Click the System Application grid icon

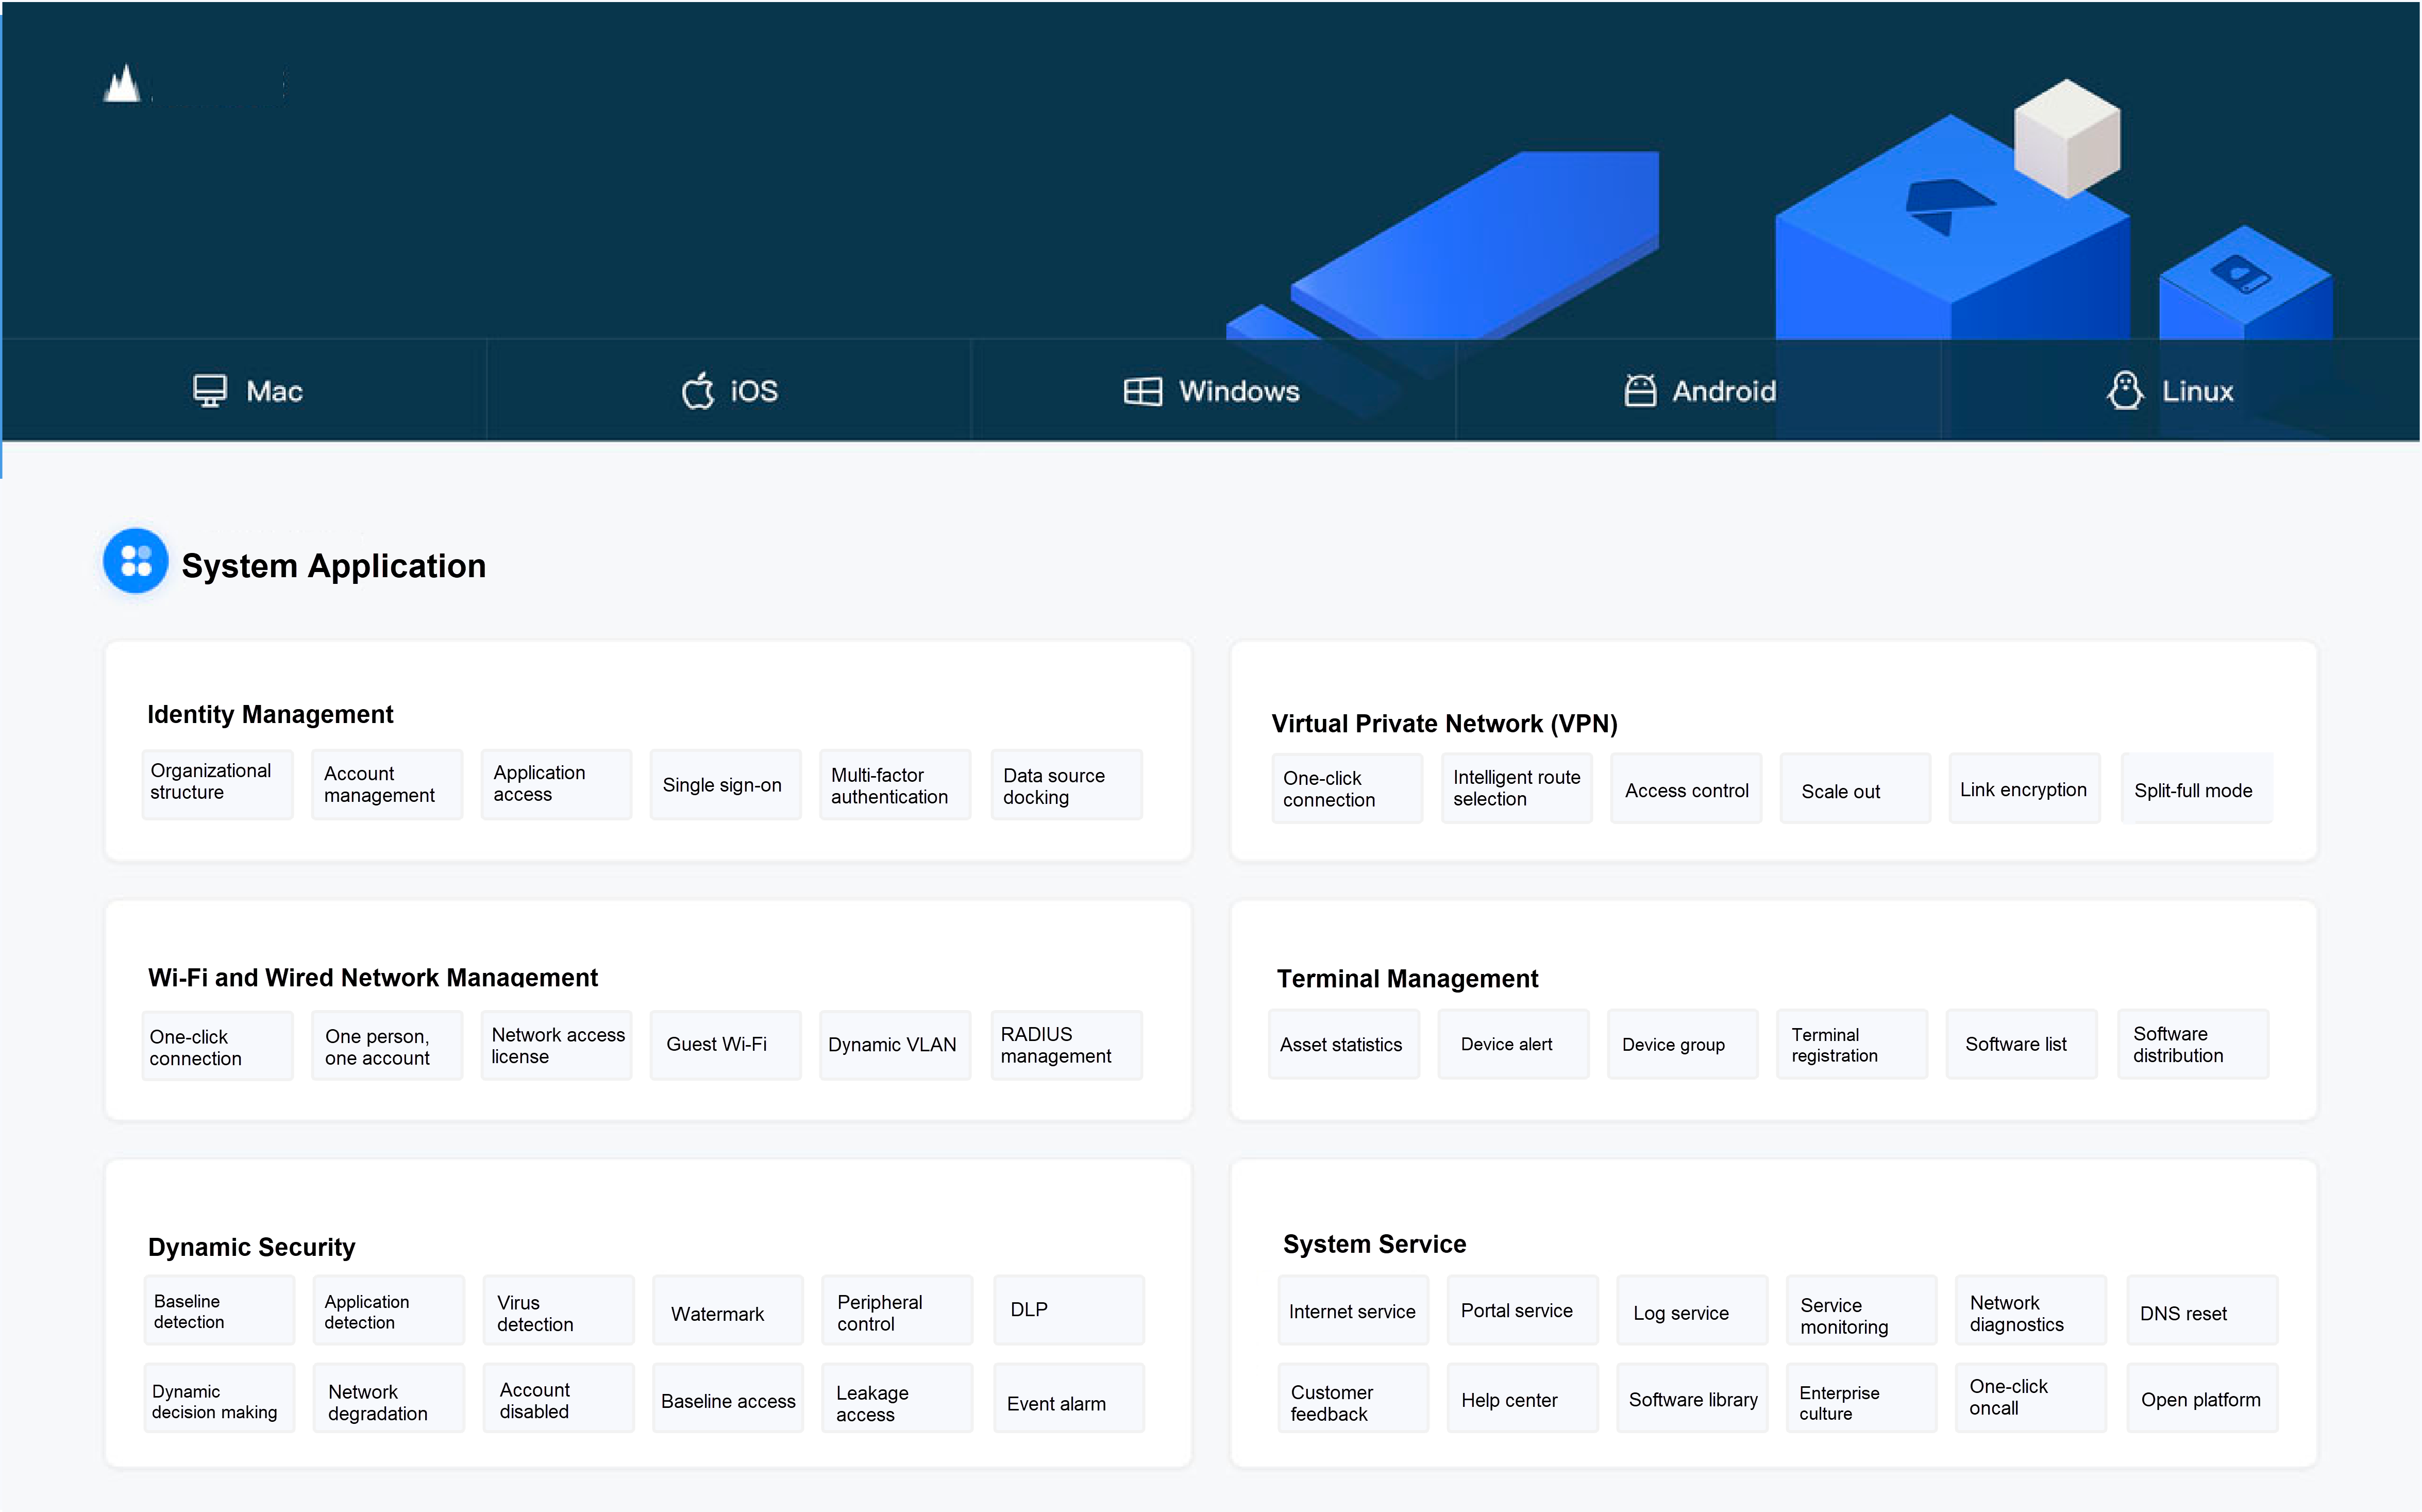pos(136,561)
